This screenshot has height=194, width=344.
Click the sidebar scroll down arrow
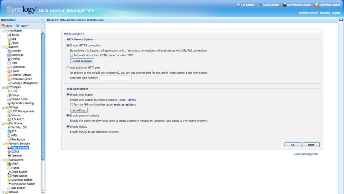[x=43, y=193]
